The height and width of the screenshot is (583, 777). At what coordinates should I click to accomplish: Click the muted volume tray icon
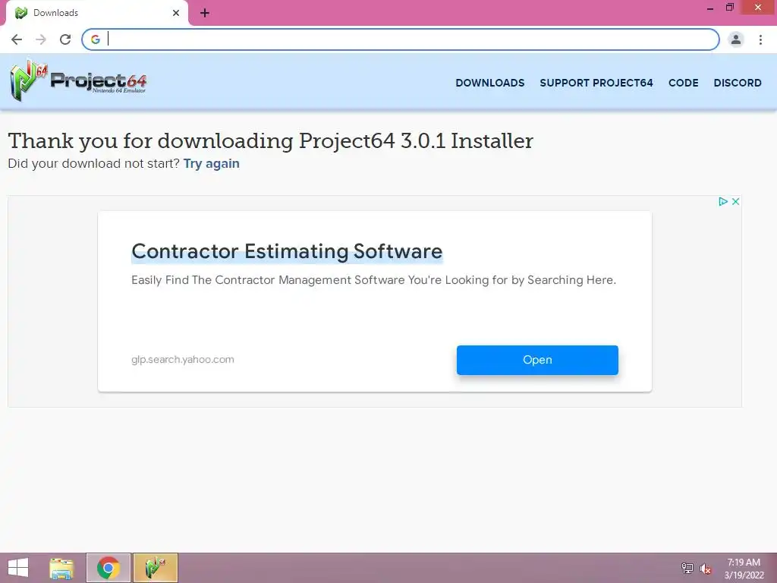[706, 569]
